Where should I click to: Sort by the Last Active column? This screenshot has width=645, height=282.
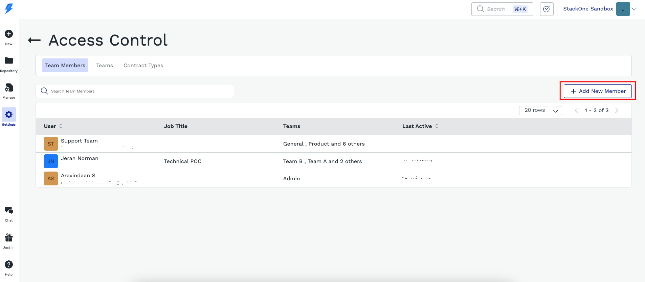coord(437,126)
